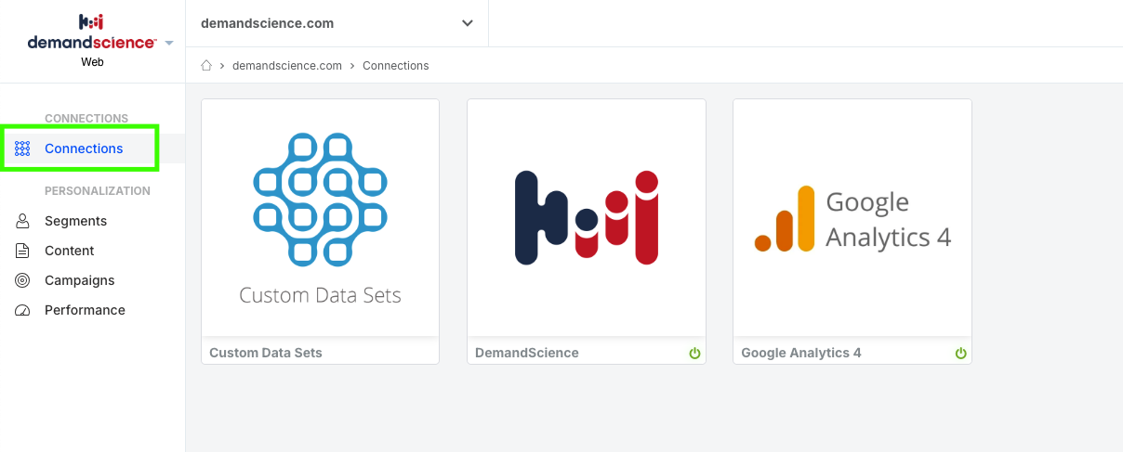Click the Connections breadcrumb link
The width and height of the screenshot is (1123, 452).
coord(396,66)
